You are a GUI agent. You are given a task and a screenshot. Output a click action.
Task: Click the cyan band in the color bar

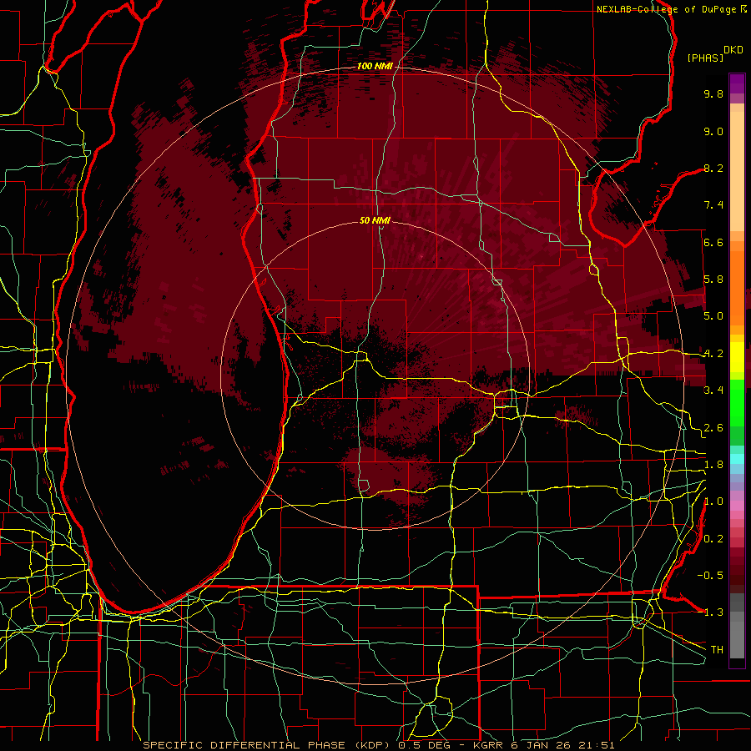[x=737, y=458]
